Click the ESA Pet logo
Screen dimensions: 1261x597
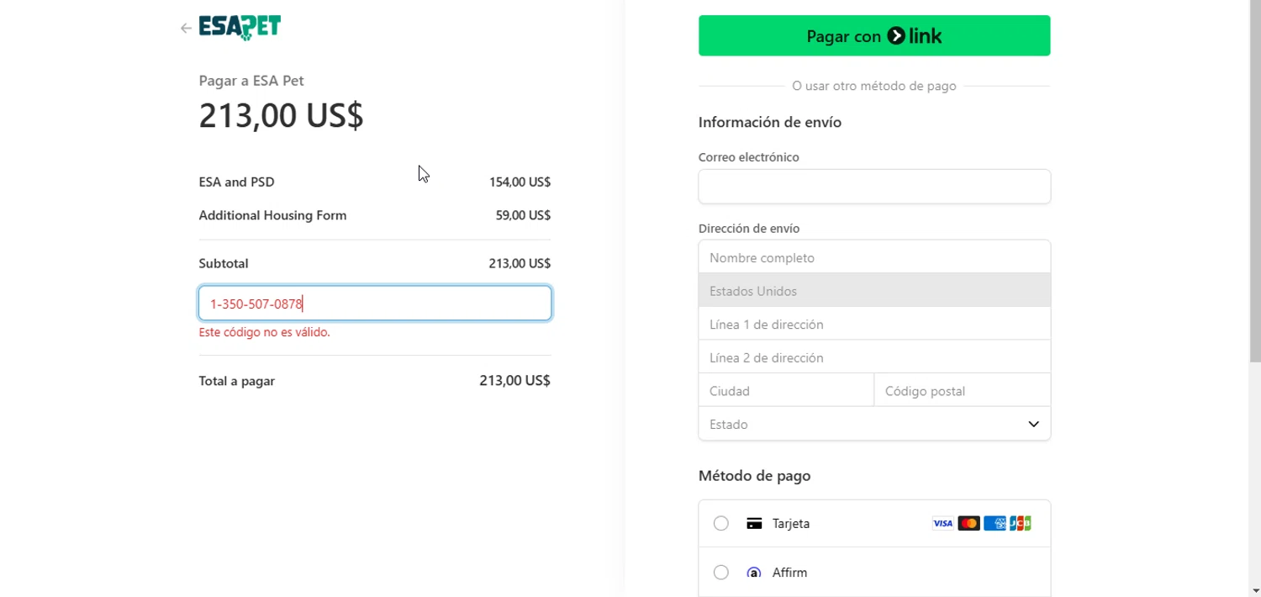(x=240, y=28)
